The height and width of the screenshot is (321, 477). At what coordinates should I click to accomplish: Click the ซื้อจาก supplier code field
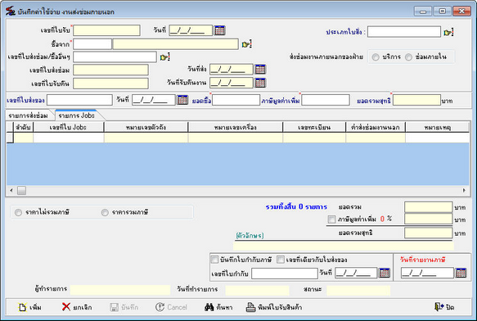click(92, 44)
